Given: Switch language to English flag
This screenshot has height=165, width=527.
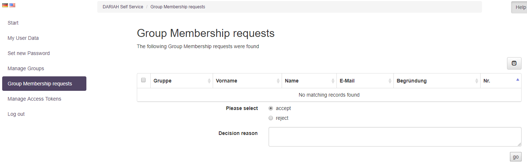Looking at the screenshot, I should (x=12, y=5).
